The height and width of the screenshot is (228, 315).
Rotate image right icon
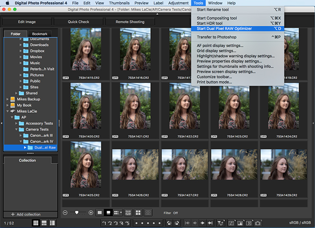(x=177, y=223)
